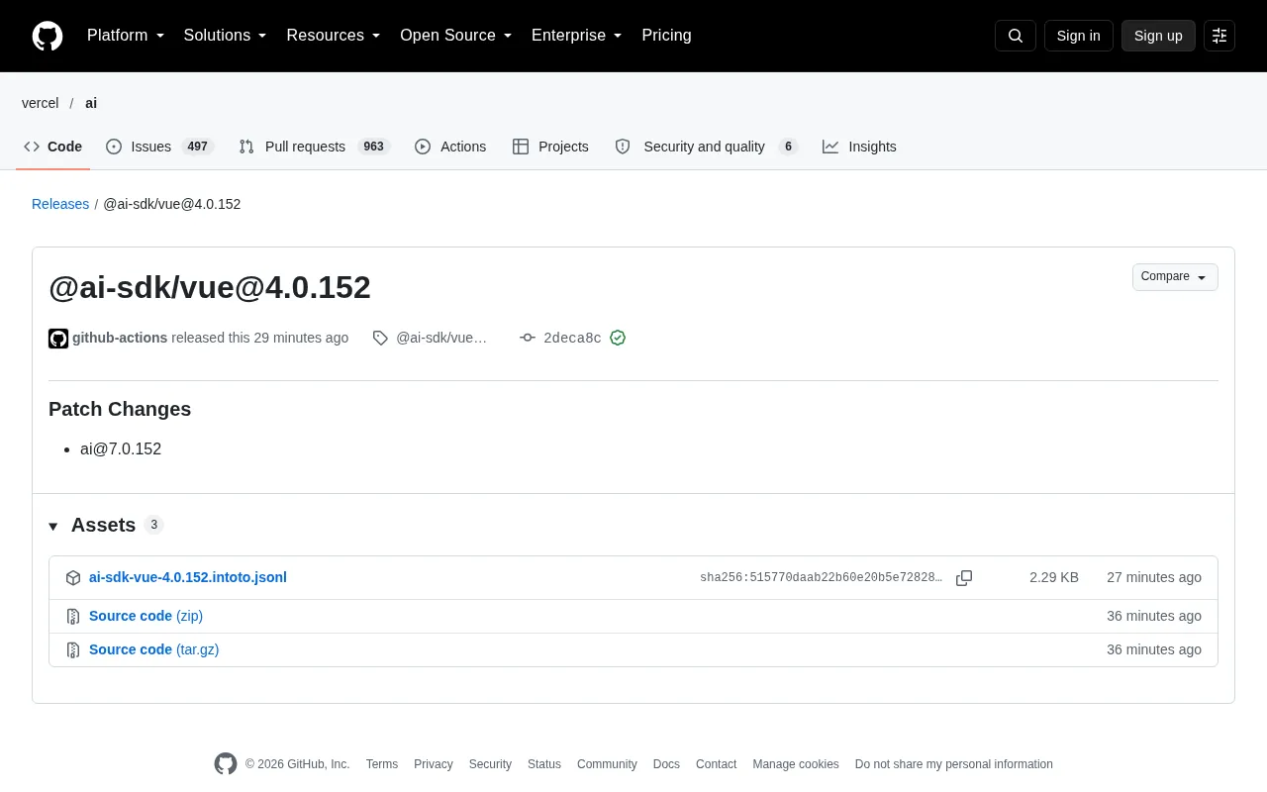The image size is (1267, 792).
Task: Open the Pull requests tab
Action: pos(315,147)
